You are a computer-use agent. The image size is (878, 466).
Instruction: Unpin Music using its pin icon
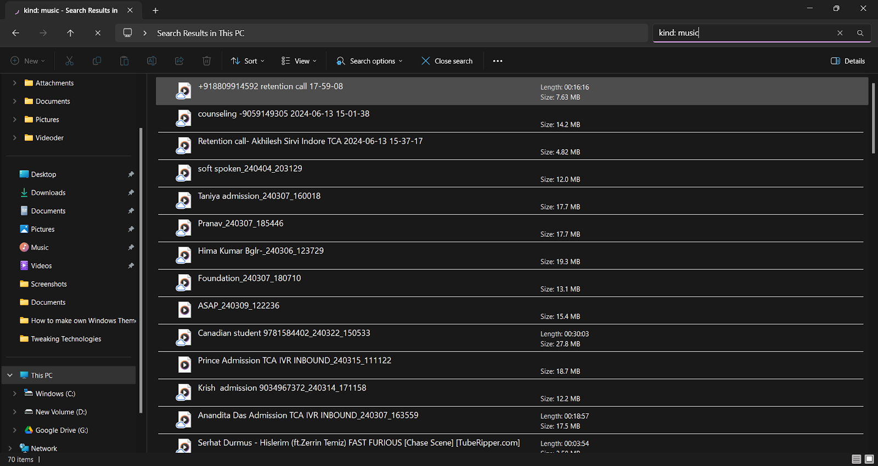click(131, 247)
